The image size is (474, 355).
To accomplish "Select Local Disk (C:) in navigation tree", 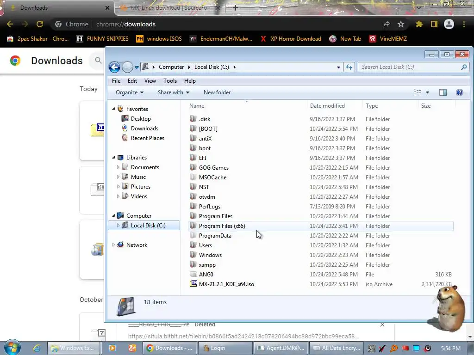I will [144, 226].
